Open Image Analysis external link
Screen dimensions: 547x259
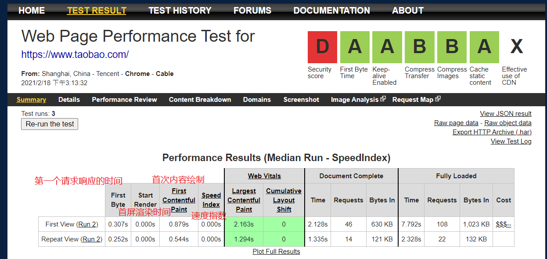(358, 100)
